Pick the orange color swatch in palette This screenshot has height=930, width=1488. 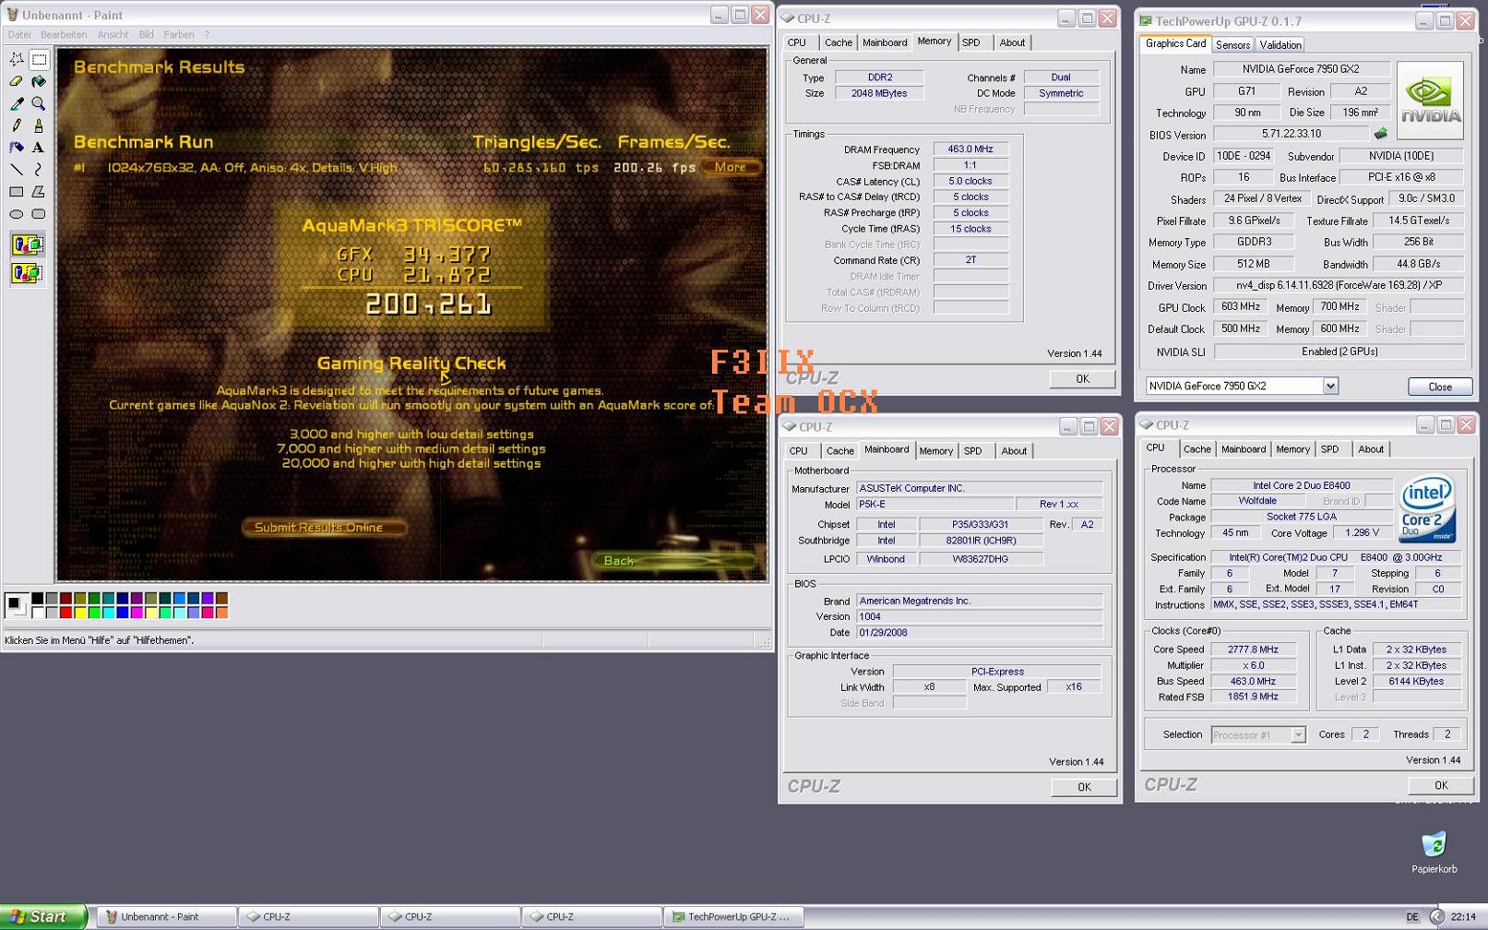[x=222, y=612]
